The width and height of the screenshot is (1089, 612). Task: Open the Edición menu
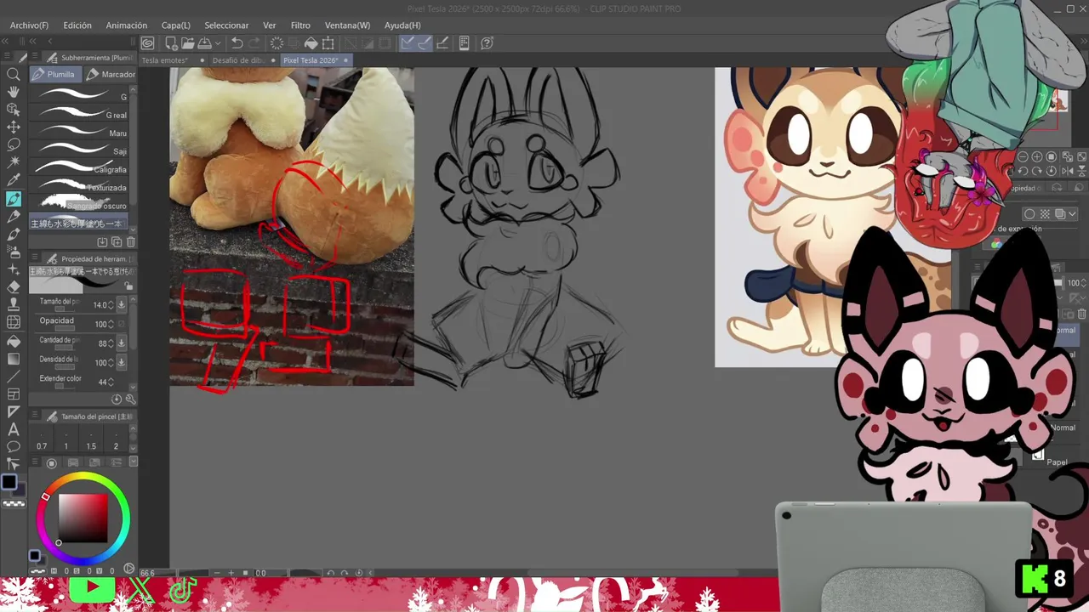point(77,25)
